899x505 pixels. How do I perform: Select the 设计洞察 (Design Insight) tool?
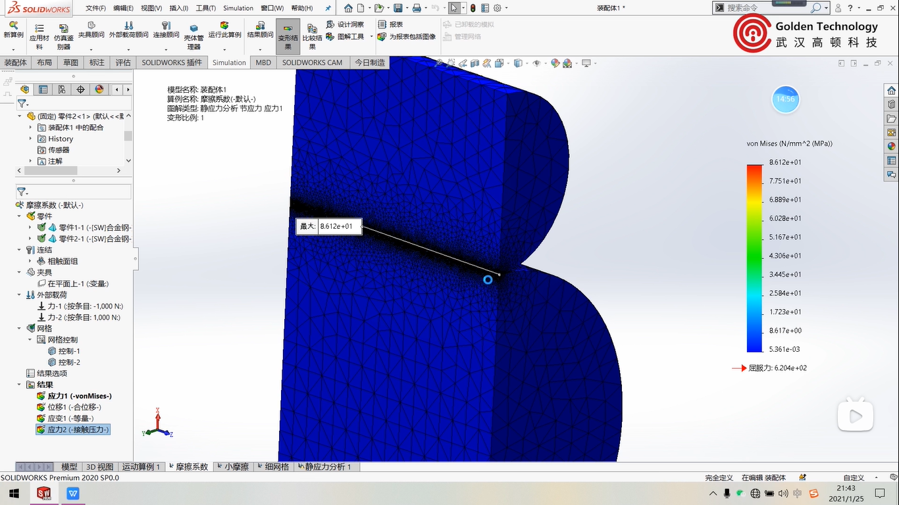pos(345,24)
